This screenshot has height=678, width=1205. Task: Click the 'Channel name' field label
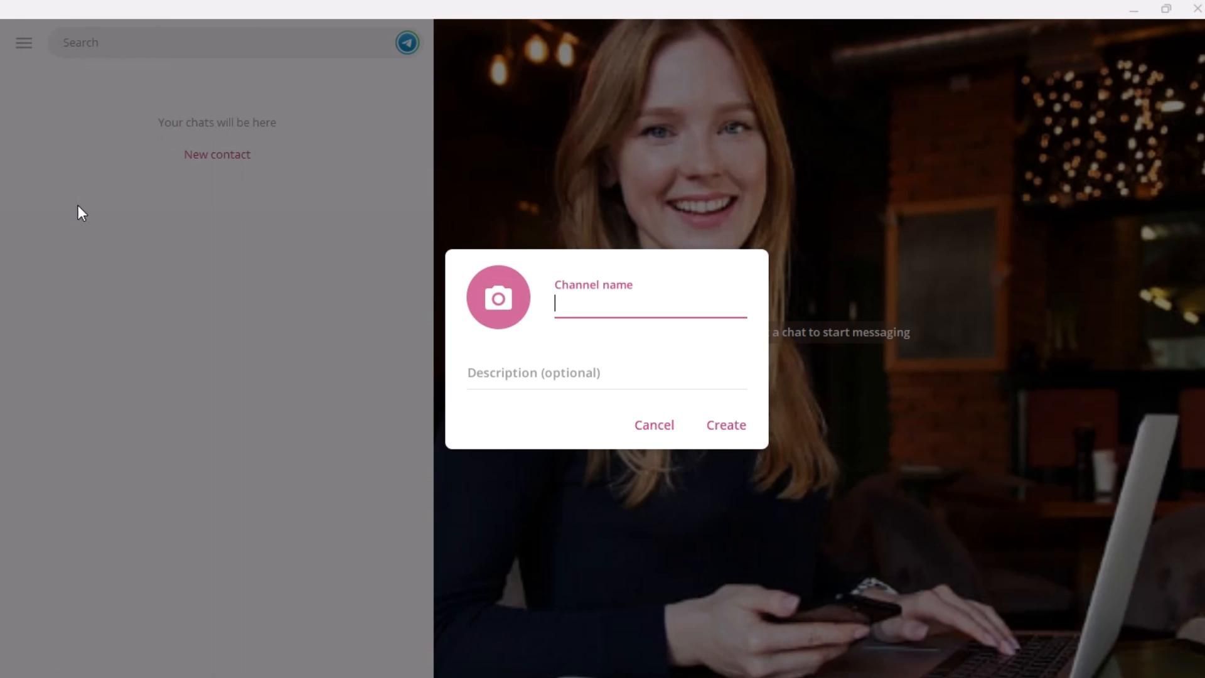click(593, 285)
